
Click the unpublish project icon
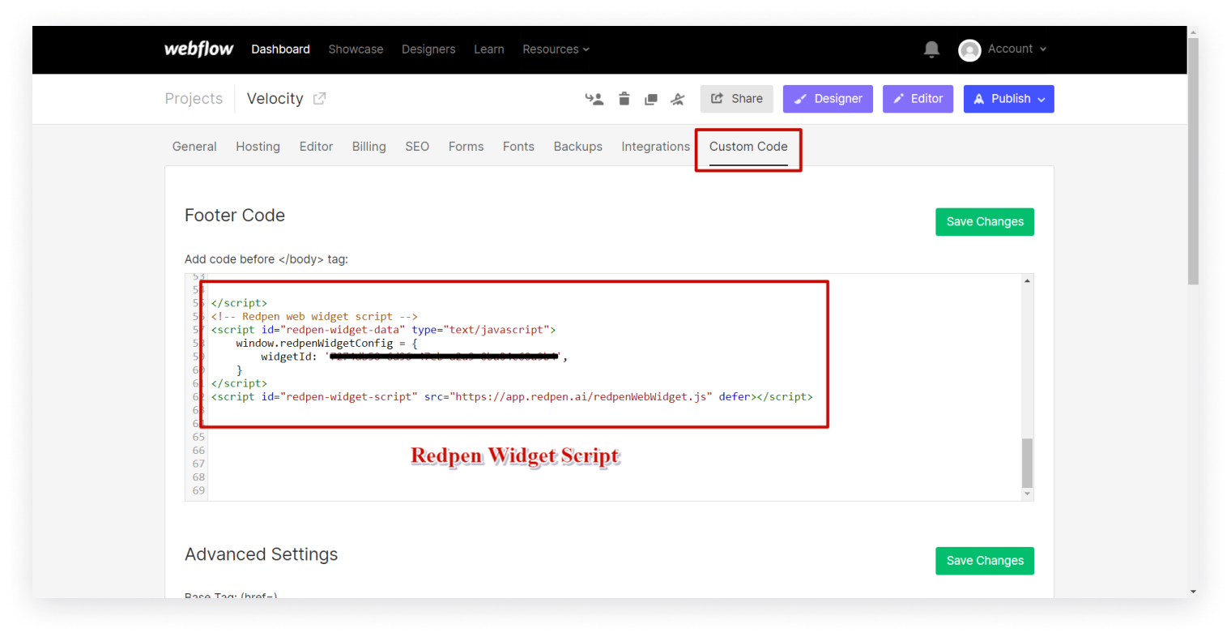point(678,99)
